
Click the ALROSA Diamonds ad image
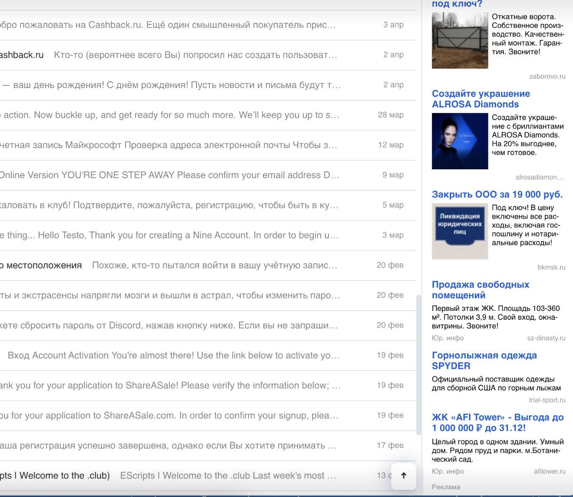459,141
